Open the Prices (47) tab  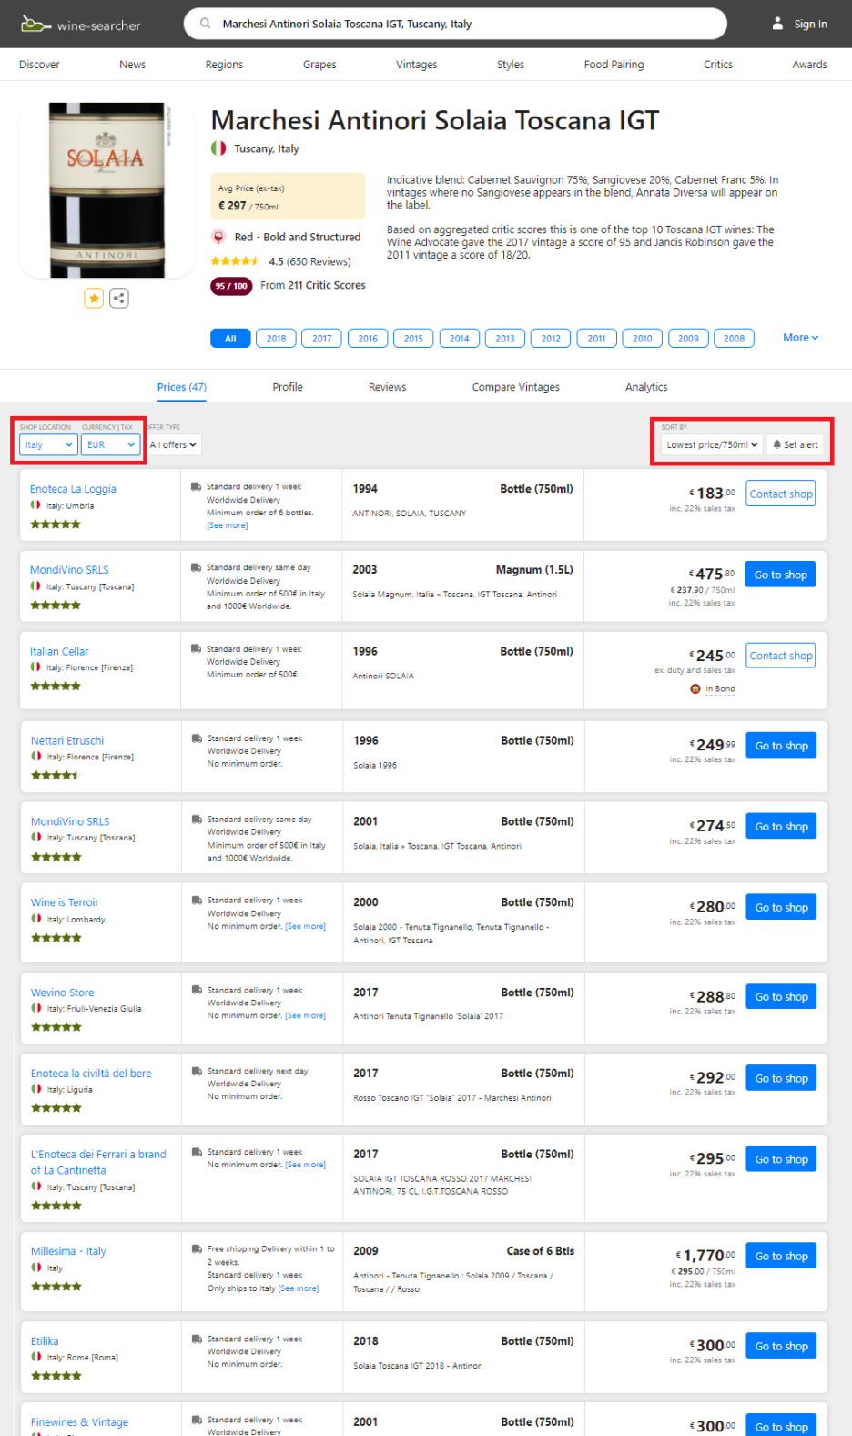[181, 387]
